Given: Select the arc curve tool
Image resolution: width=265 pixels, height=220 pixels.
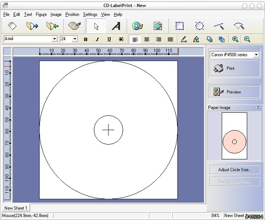Looking at the screenshot, I should tap(239, 26).
